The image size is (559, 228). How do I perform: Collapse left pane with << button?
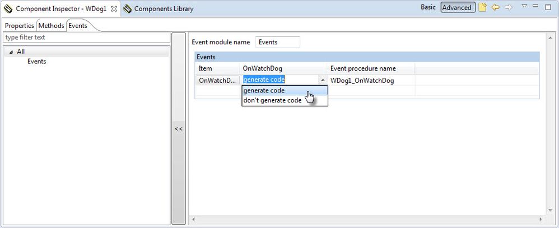pos(178,129)
